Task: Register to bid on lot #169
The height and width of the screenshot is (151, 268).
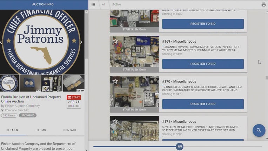Action: [x=203, y=64]
